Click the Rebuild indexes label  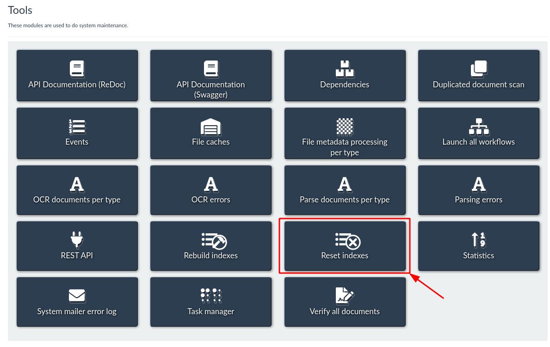[x=211, y=256]
